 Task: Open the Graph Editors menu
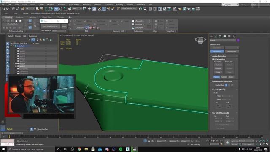coord(74,5)
